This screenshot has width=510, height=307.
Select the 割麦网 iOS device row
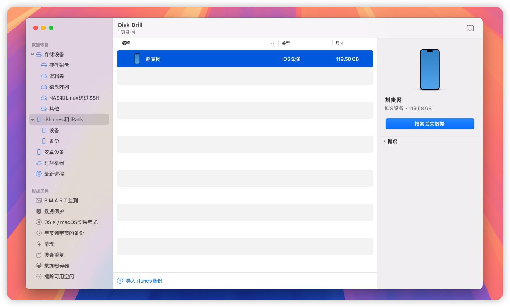[245, 59]
